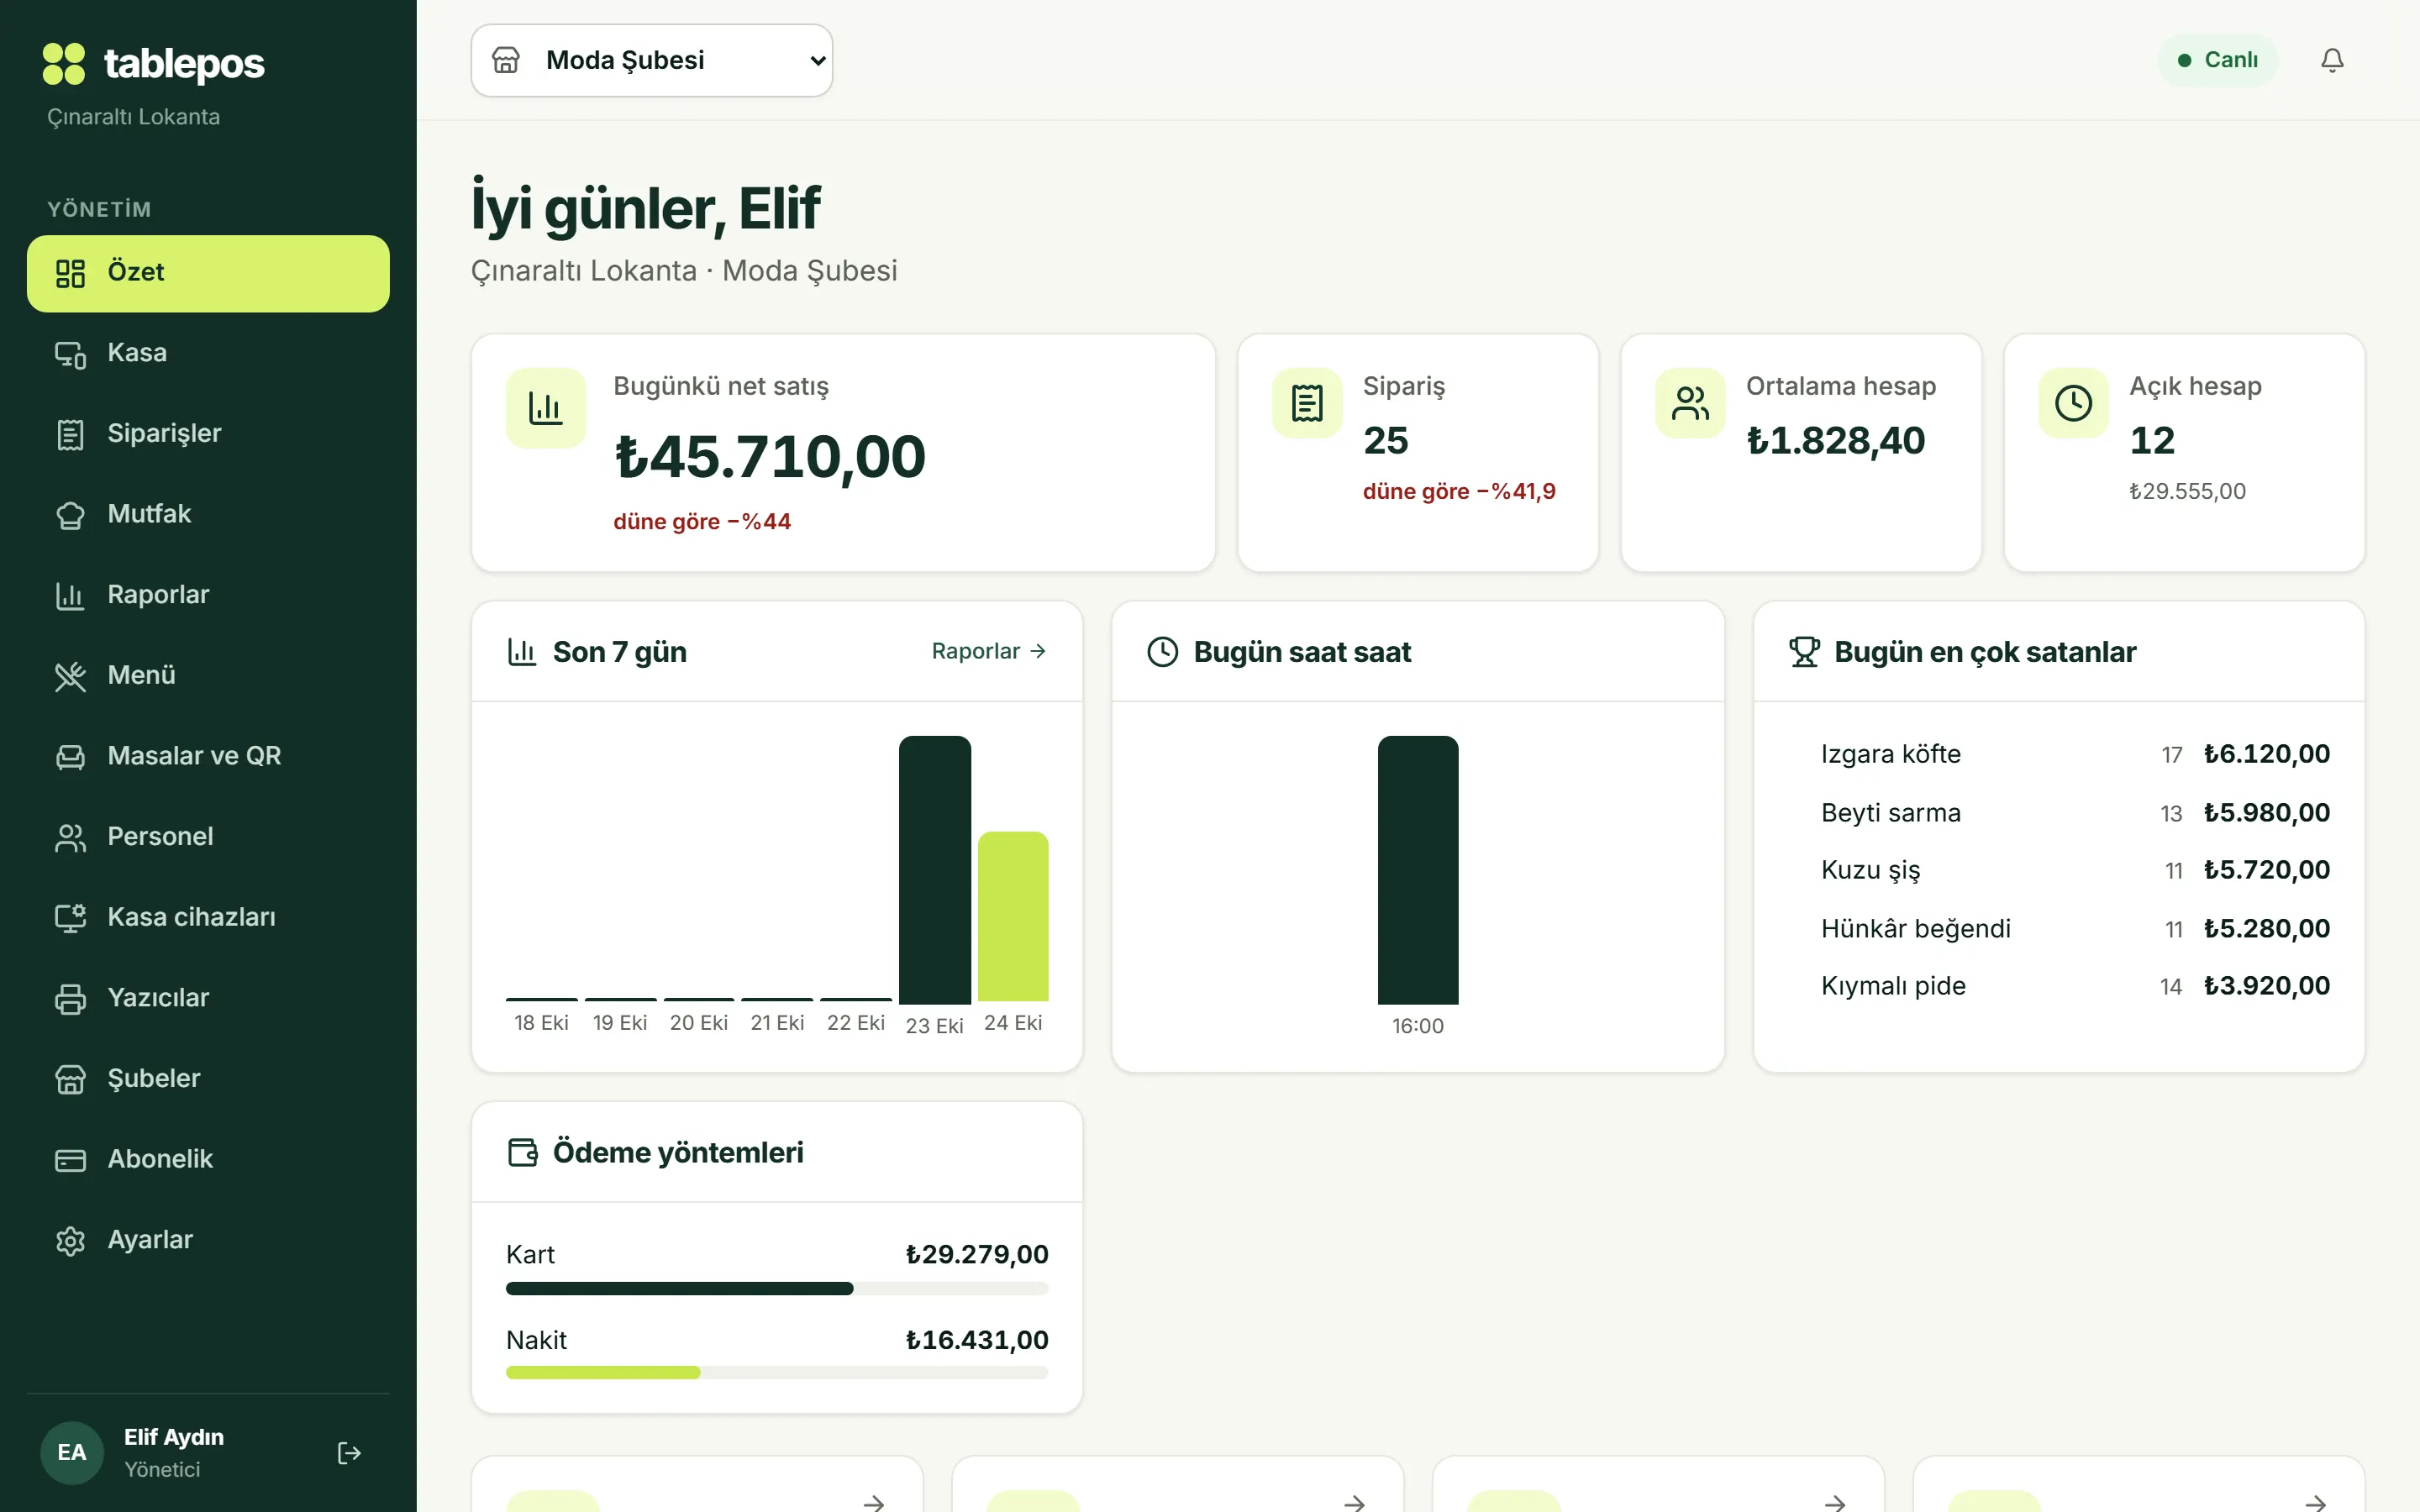Click the tablepos clover logo

pos(64,64)
